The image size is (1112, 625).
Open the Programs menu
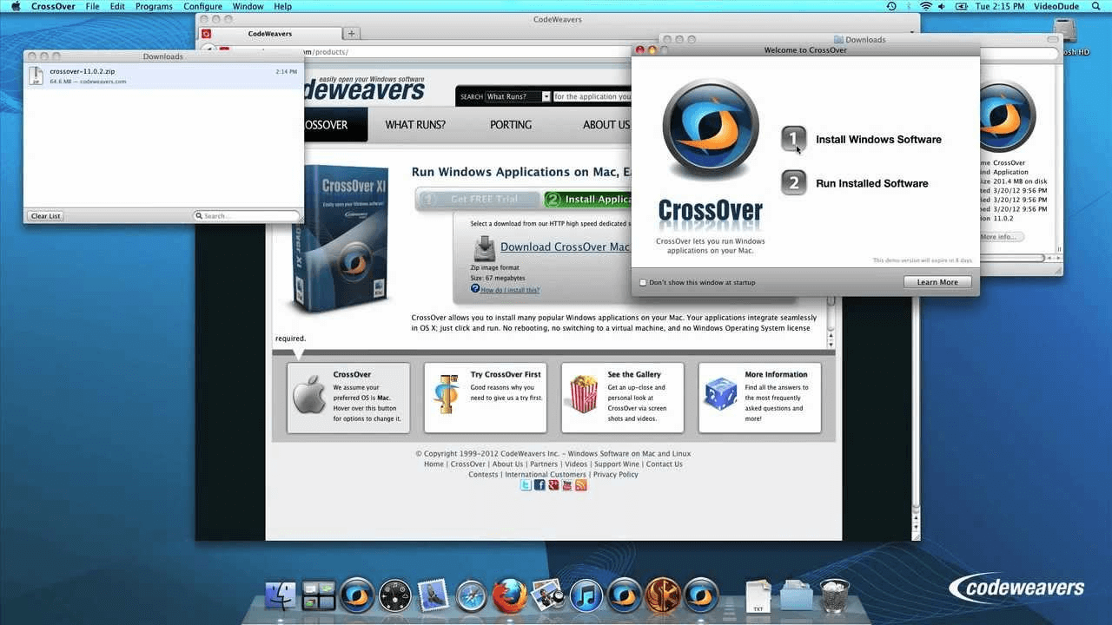coord(154,6)
